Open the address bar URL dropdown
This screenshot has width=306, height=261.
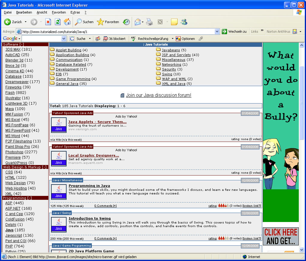[x=217, y=31]
